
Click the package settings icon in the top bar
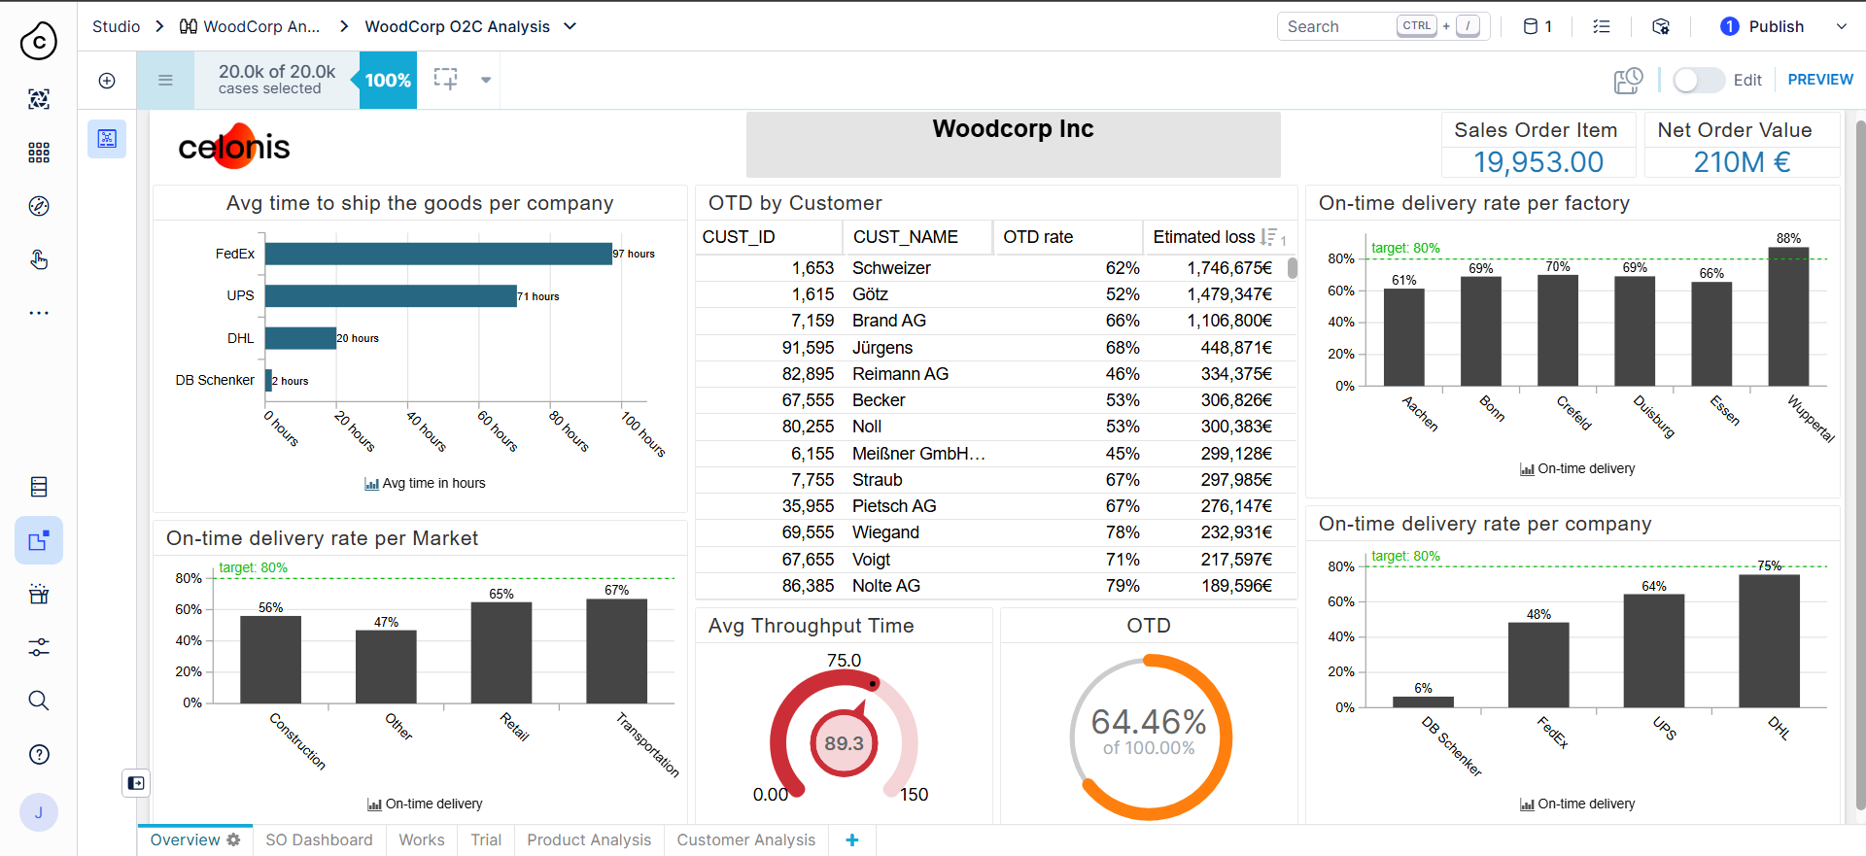(1661, 27)
